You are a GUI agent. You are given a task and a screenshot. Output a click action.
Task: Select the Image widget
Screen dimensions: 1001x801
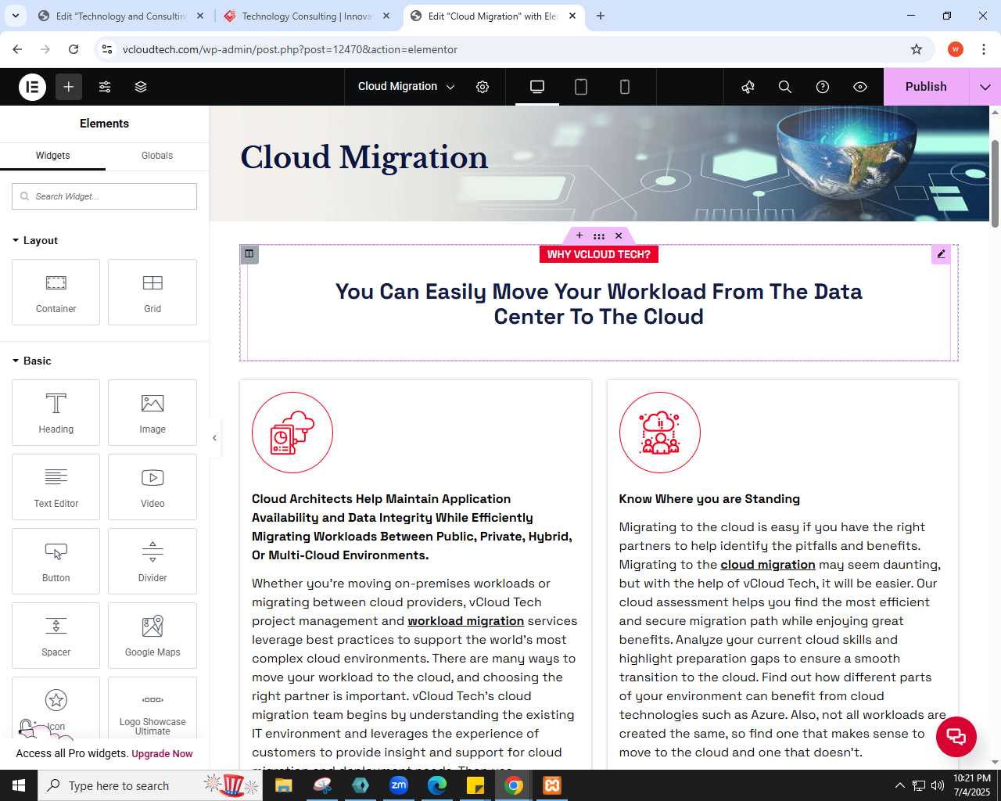click(152, 412)
